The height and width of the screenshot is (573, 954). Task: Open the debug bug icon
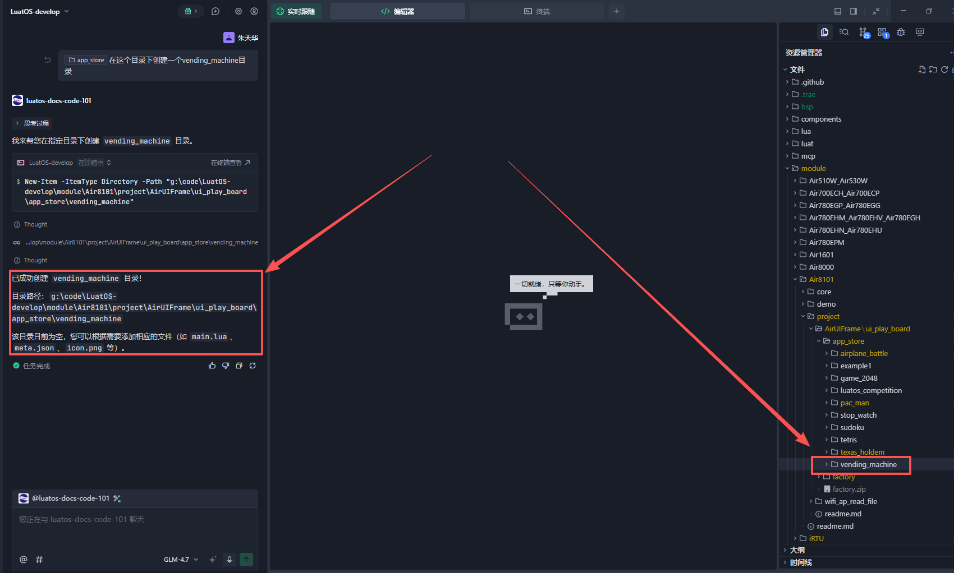point(901,33)
